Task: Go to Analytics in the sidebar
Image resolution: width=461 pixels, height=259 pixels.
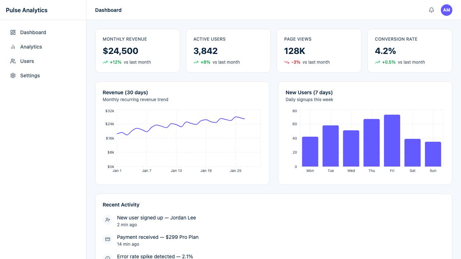Action: 43,47
